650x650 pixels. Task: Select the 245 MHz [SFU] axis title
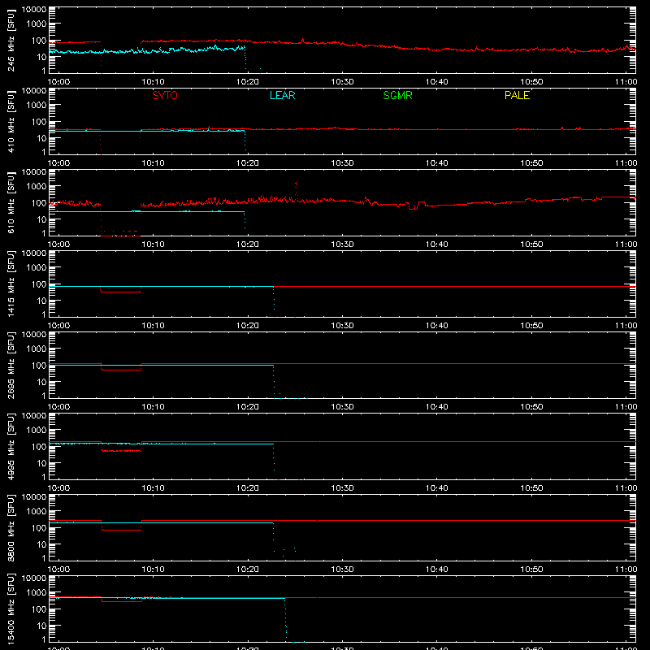[11, 40]
